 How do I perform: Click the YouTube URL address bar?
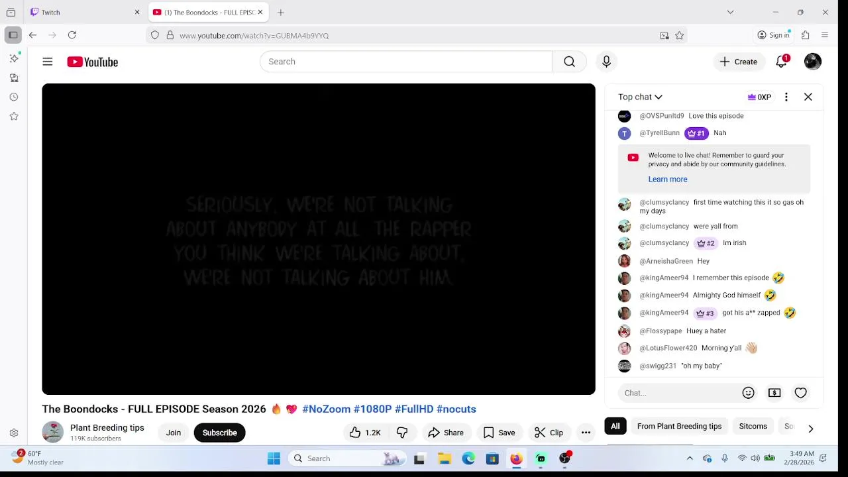pos(417,36)
